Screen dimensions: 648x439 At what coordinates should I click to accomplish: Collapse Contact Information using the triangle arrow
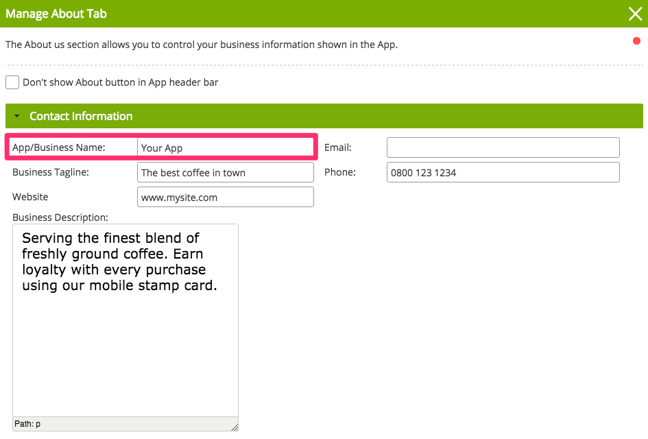tap(16, 117)
